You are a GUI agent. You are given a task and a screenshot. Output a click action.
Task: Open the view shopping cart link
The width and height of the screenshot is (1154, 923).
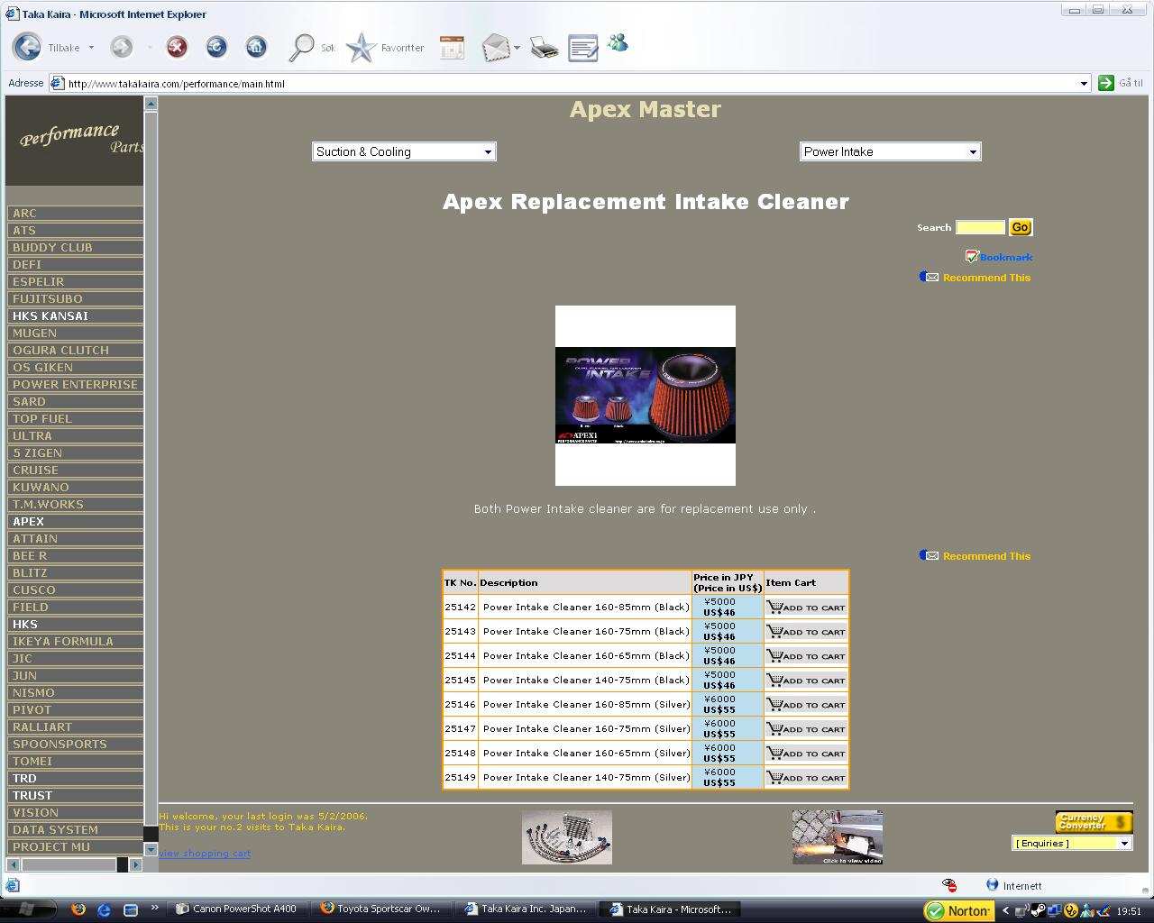point(205,853)
